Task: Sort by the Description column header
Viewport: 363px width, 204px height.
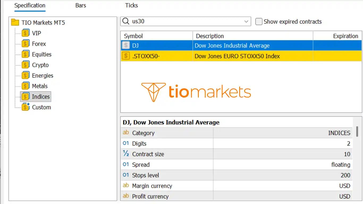Action: click(x=253, y=36)
